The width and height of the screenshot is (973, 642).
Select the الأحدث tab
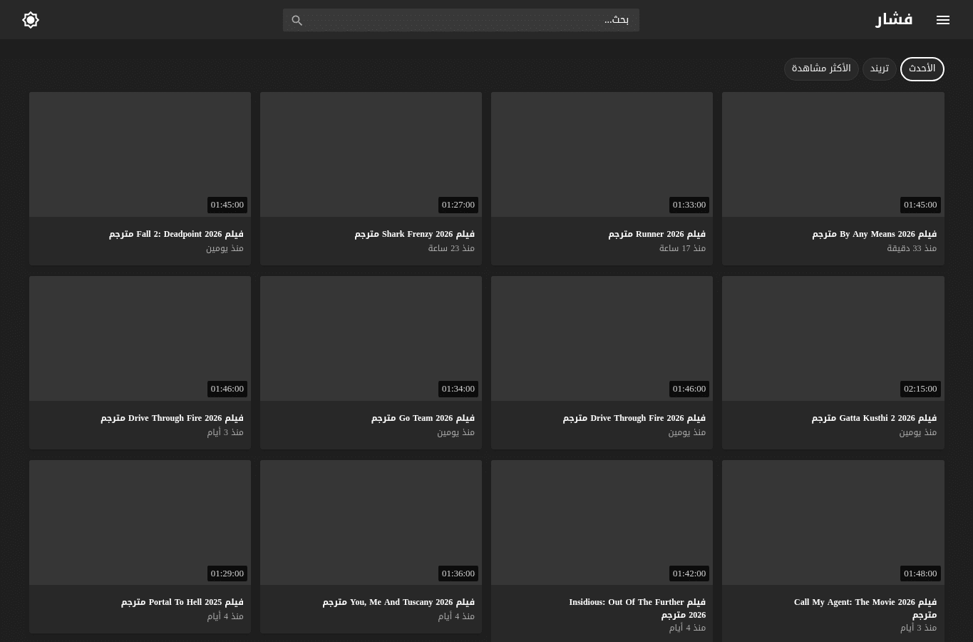point(922,68)
